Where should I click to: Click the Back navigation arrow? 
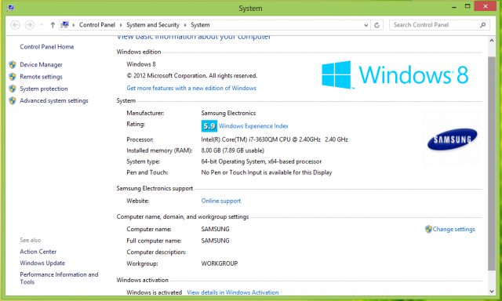point(15,25)
